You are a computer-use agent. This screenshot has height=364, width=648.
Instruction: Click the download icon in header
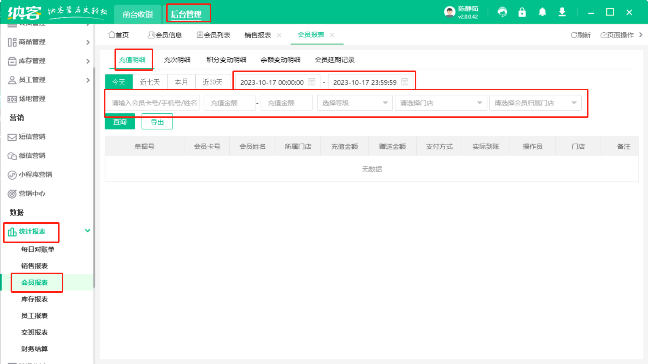[x=562, y=12]
